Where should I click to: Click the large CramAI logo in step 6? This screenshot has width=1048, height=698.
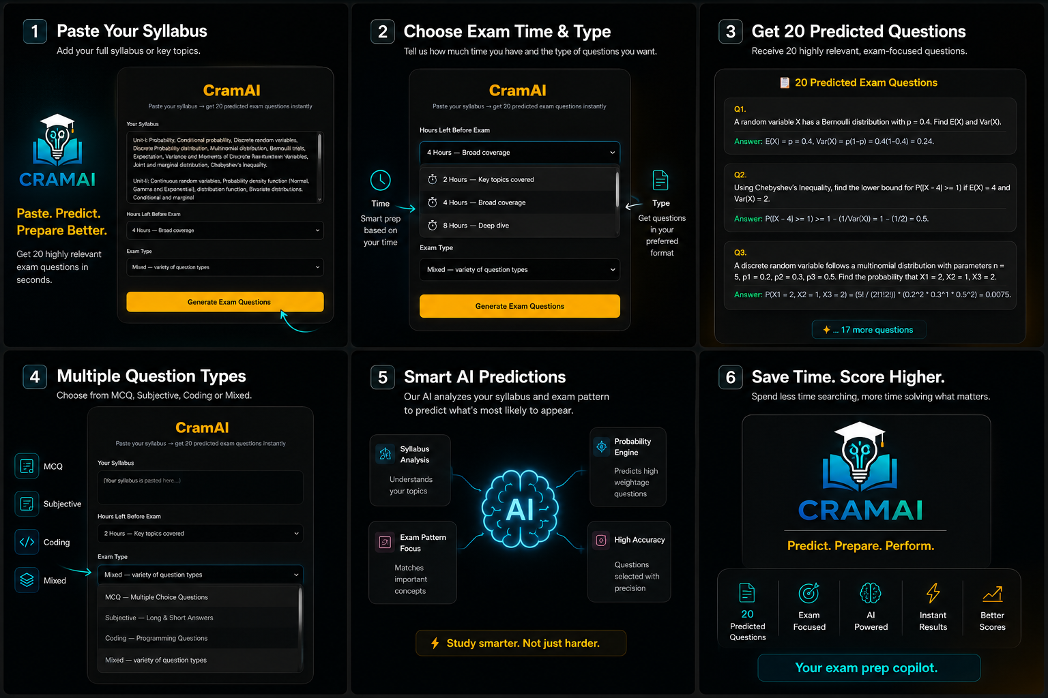click(x=860, y=472)
